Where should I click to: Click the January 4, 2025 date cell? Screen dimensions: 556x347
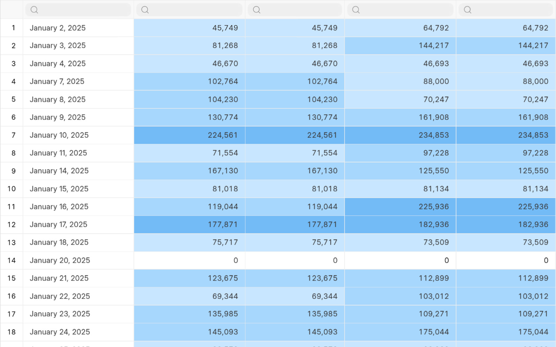(78, 64)
